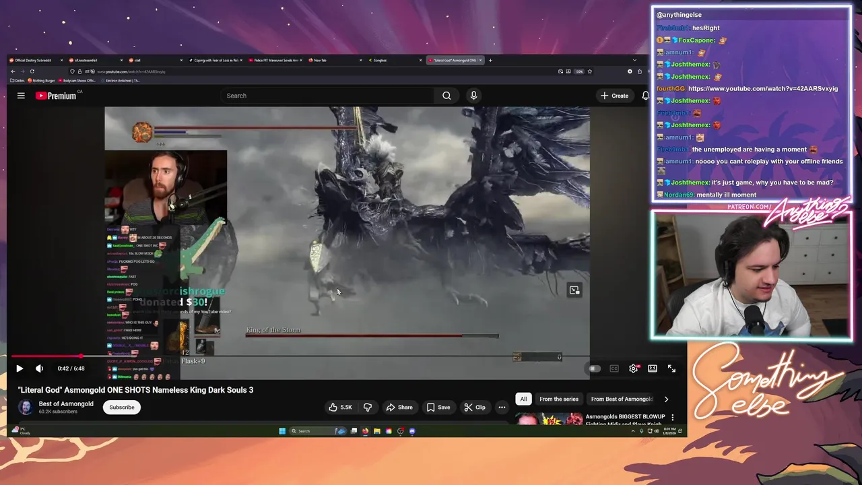Open the taskbar clock and date
The image size is (862, 485).
point(669,431)
